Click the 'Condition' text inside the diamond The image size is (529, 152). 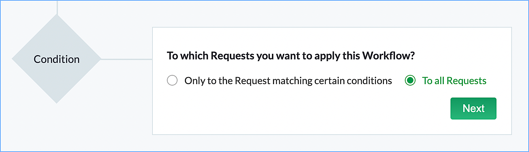(57, 59)
